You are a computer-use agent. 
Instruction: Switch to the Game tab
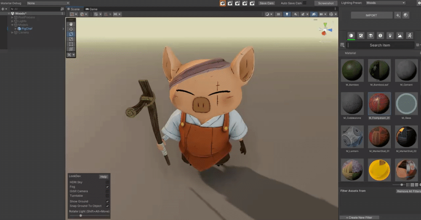pos(91,9)
